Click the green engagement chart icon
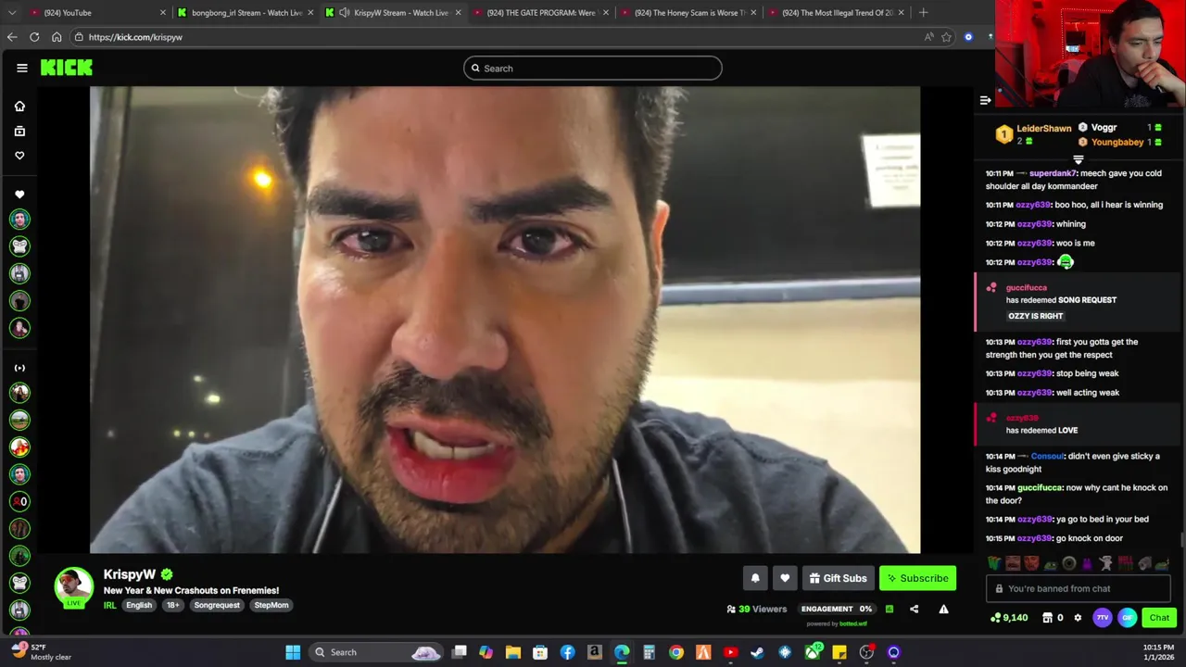The image size is (1186, 667). click(x=889, y=610)
